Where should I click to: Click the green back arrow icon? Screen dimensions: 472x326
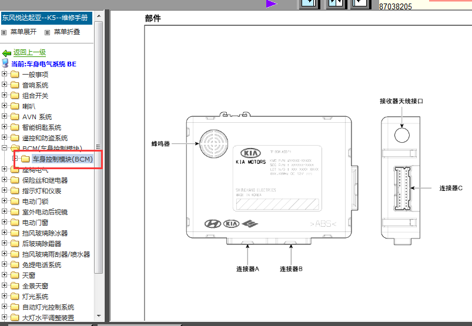(x=6, y=53)
